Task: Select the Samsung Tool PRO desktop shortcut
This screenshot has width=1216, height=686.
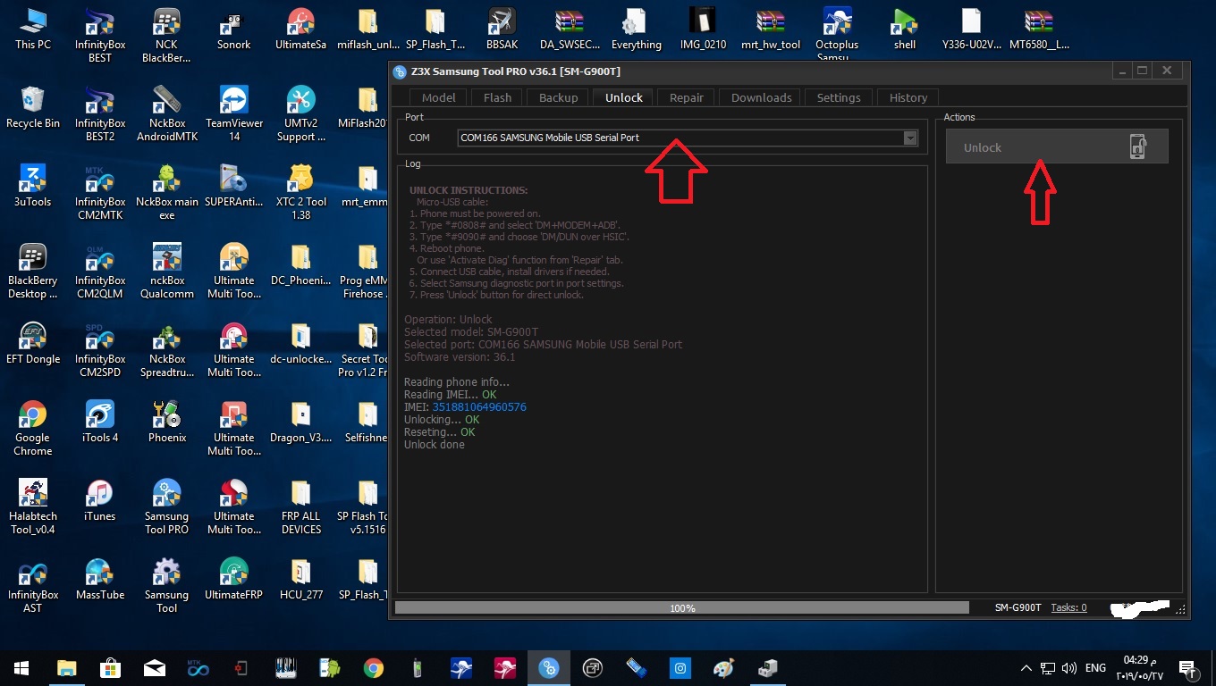Action: pyautogui.click(x=167, y=507)
